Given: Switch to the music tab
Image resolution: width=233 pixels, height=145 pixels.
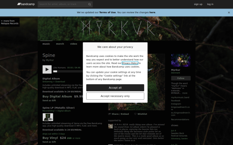Looking at the screenshot, I should point(46,44).
